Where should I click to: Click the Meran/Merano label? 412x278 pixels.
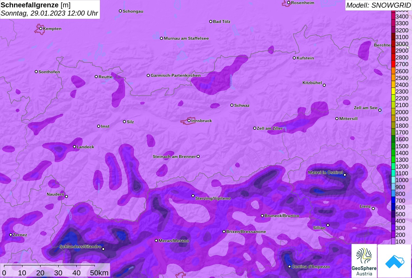174,241
